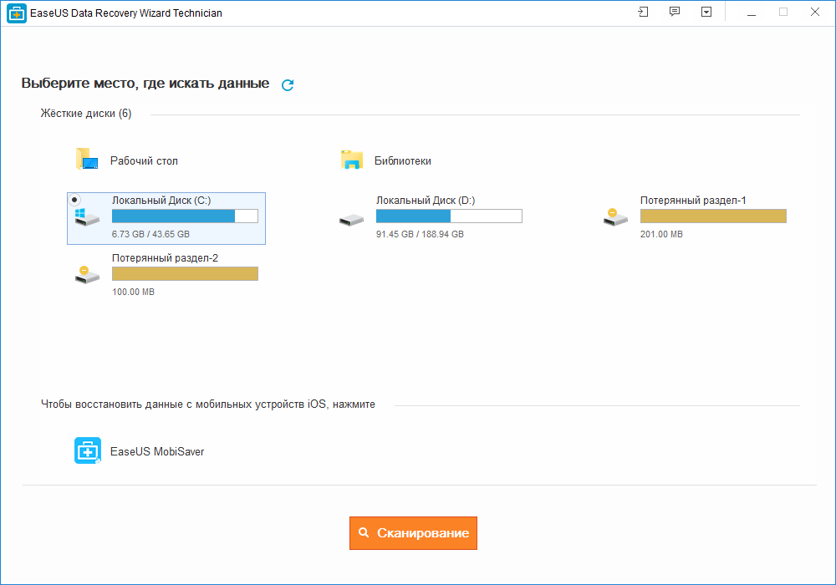Click the Потерянный раздел-1 drive icon
836x585 pixels.
615,217
